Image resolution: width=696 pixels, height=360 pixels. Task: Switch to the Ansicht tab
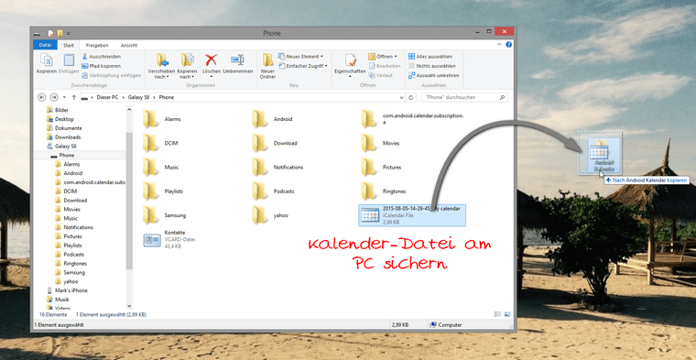point(129,45)
